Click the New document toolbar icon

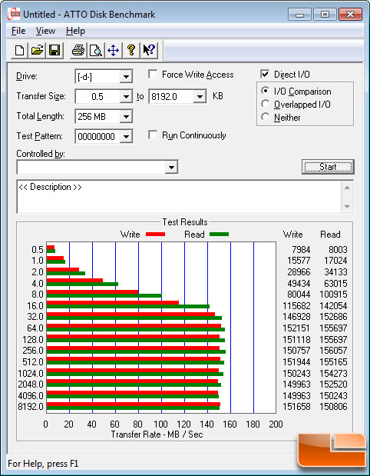point(20,51)
